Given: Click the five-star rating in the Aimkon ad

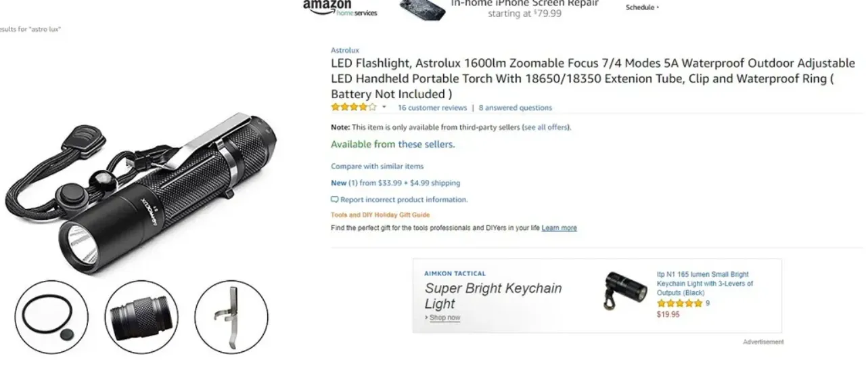Looking at the screenshot, I should (x=679, y=304).
